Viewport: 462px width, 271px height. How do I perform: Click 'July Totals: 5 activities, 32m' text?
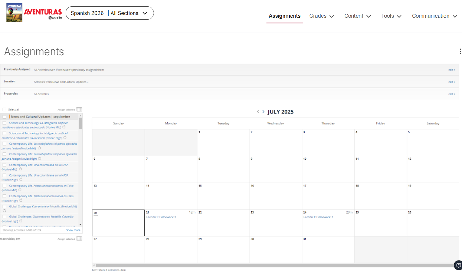pos(109,270)
